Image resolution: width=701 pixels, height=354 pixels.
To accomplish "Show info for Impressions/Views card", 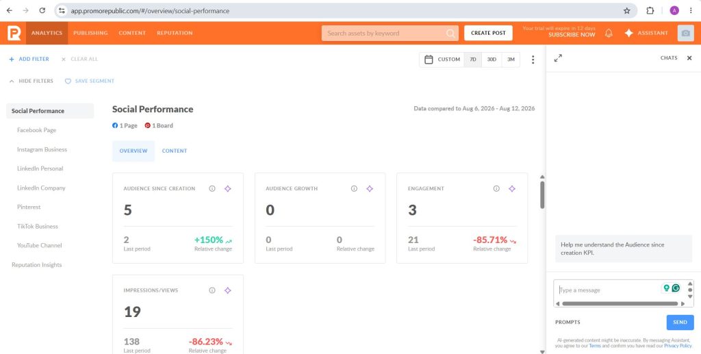I will point(212,290).
